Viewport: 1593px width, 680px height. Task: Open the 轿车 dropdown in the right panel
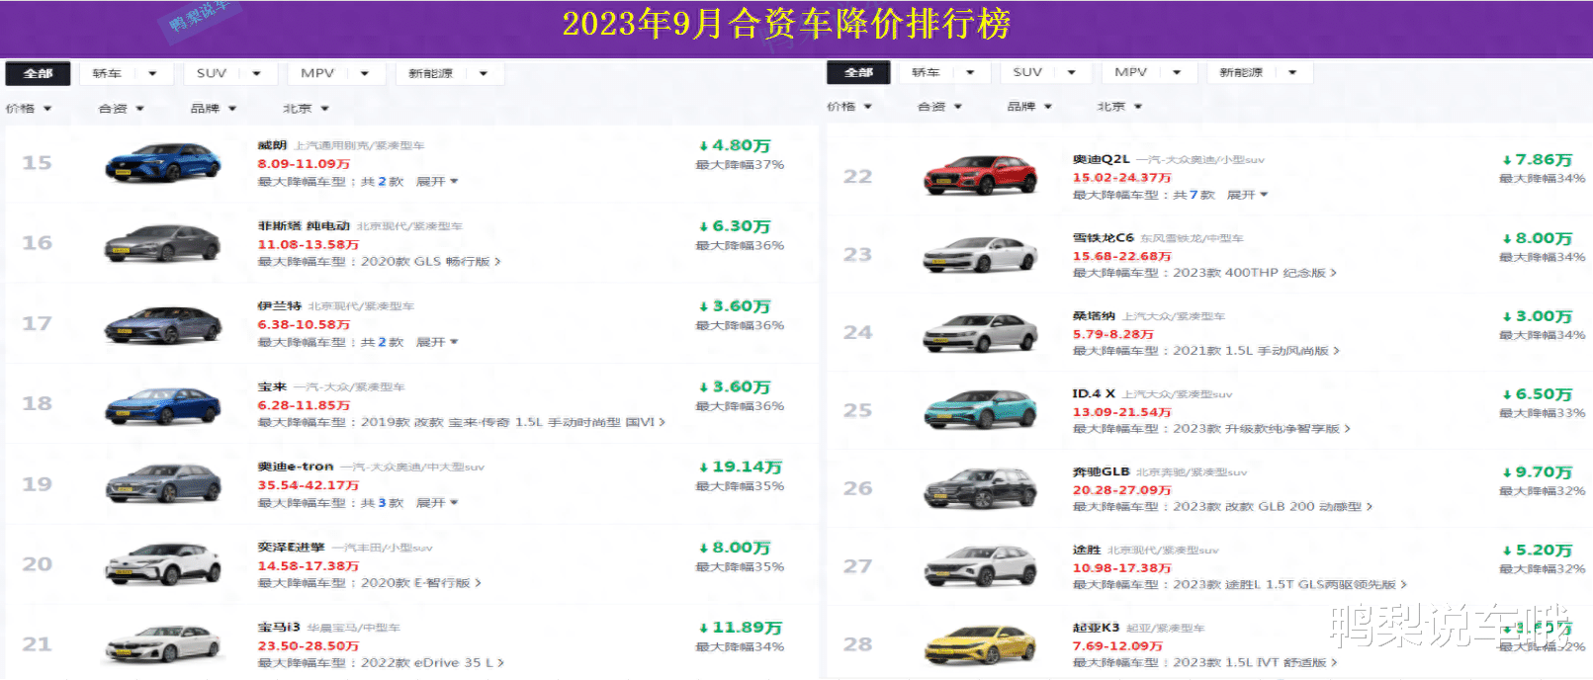(x=944, y=72)
